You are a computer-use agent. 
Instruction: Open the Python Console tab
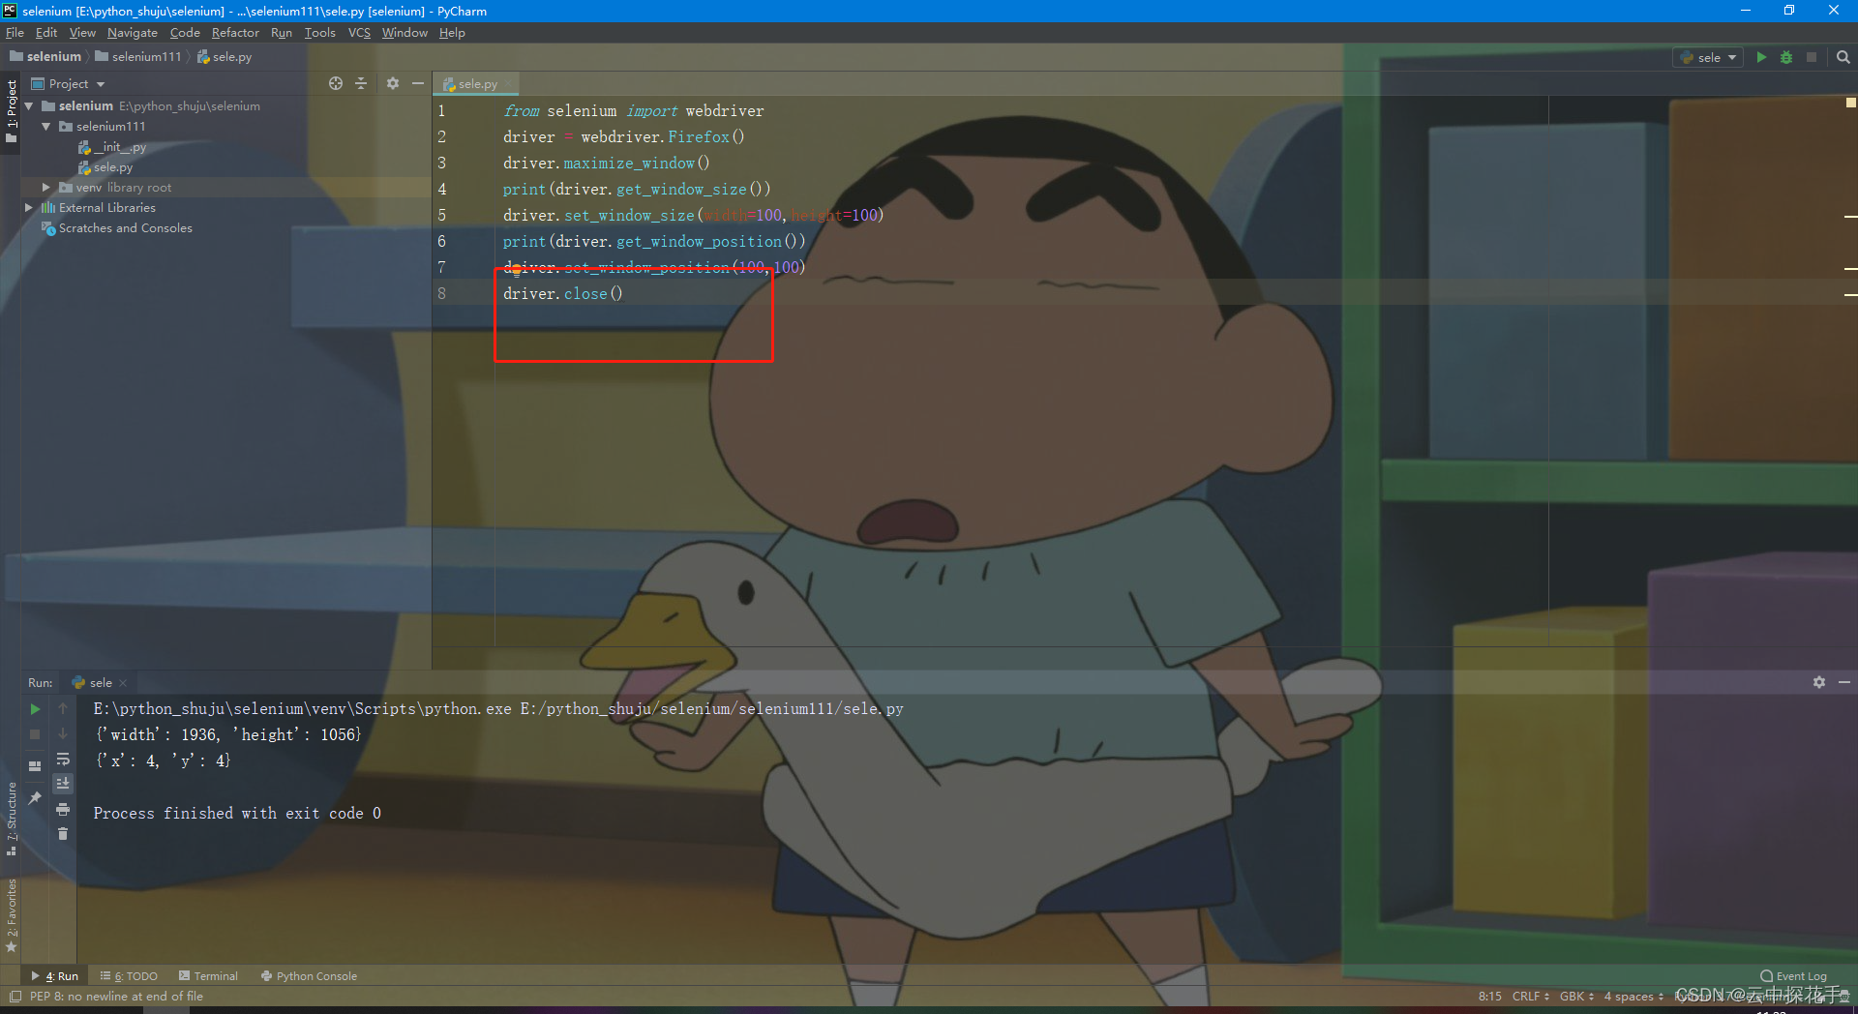[x=310, y=976]
